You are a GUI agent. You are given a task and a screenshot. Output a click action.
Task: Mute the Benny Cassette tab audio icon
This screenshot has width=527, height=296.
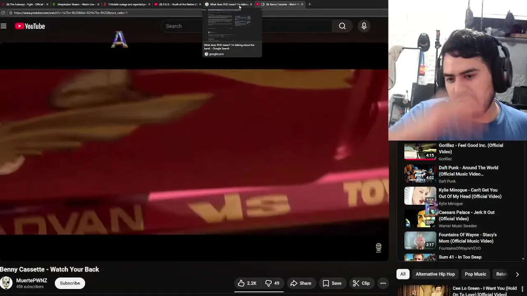[263, 5]
